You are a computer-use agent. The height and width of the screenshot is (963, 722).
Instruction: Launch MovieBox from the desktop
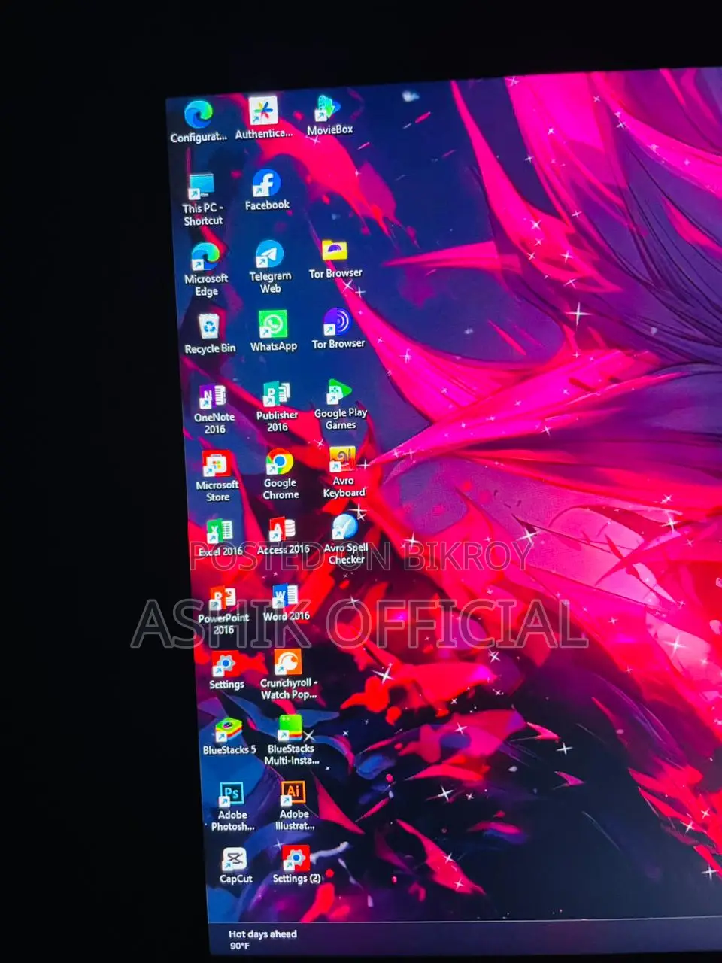click(x=329, y=114)
